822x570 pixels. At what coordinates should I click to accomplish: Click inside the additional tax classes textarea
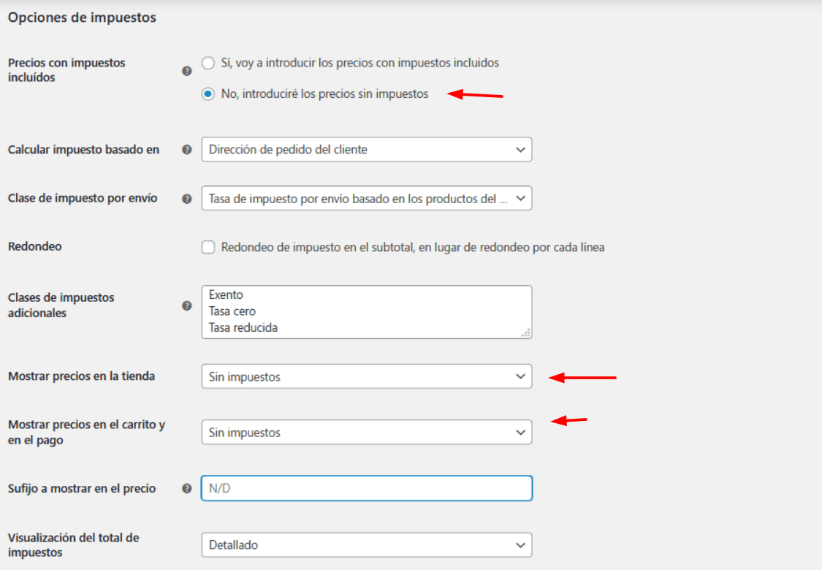coord(367,312)
